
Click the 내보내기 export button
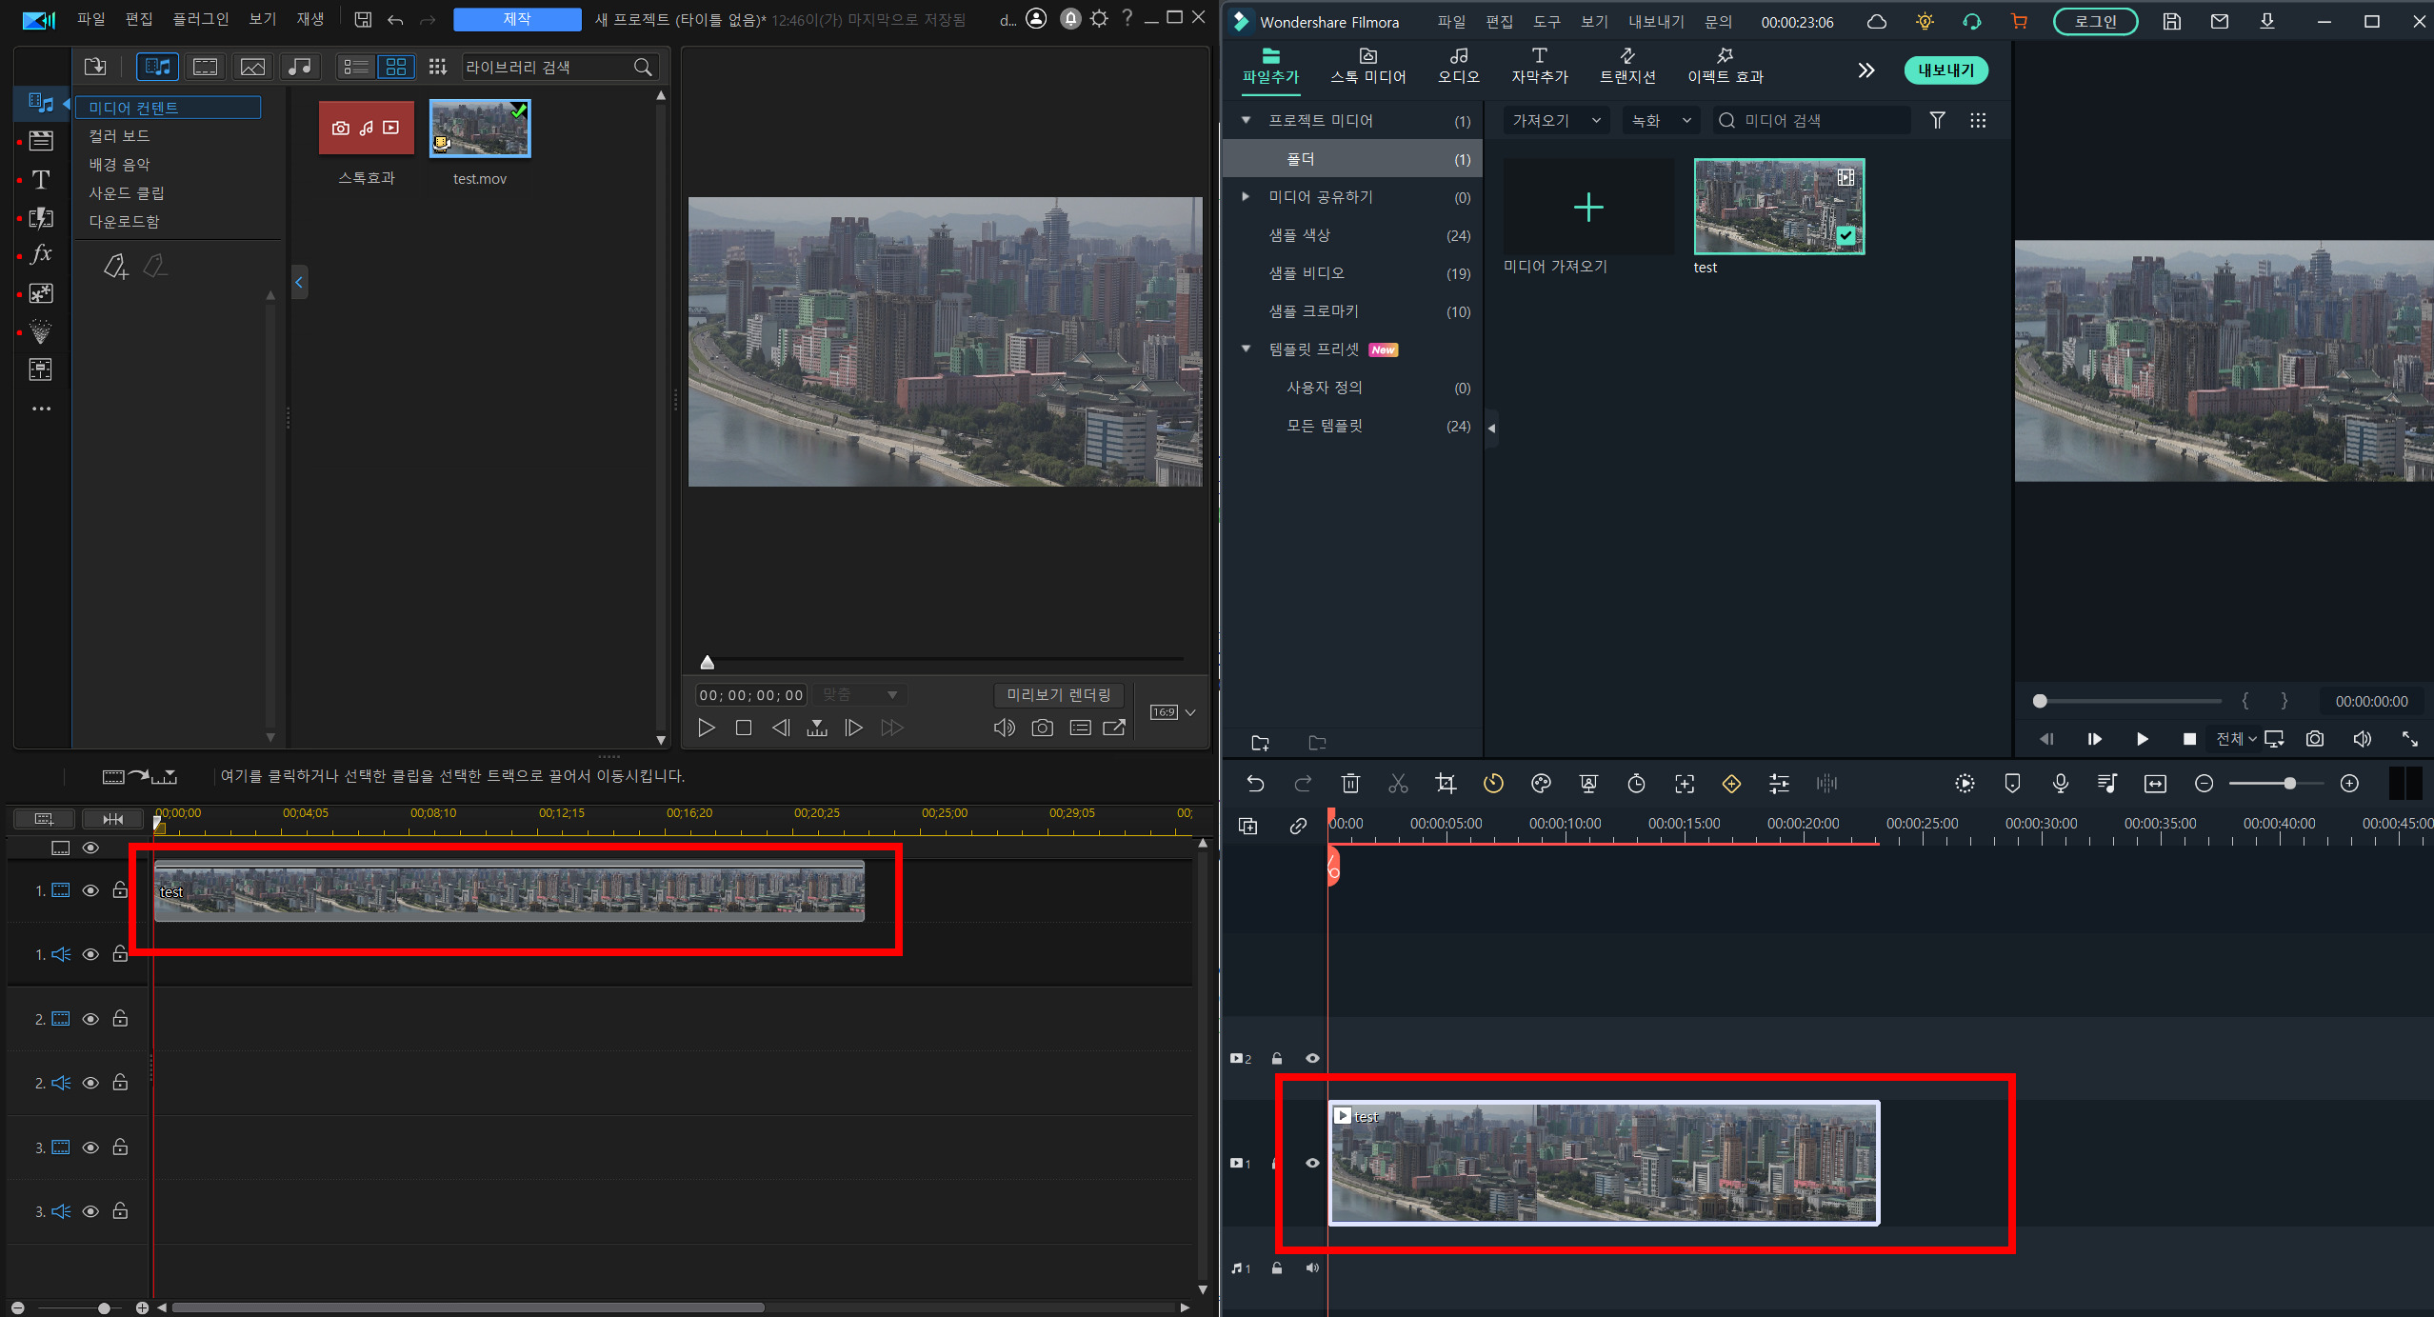click(x=1945, y=70)
